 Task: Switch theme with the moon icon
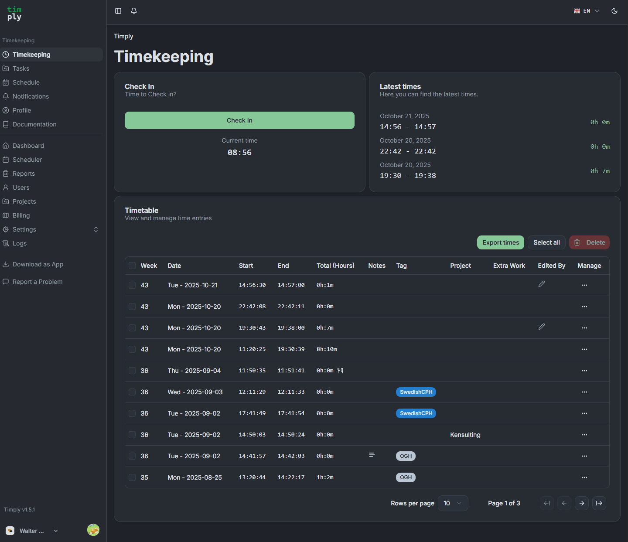(x=614, y=11)
